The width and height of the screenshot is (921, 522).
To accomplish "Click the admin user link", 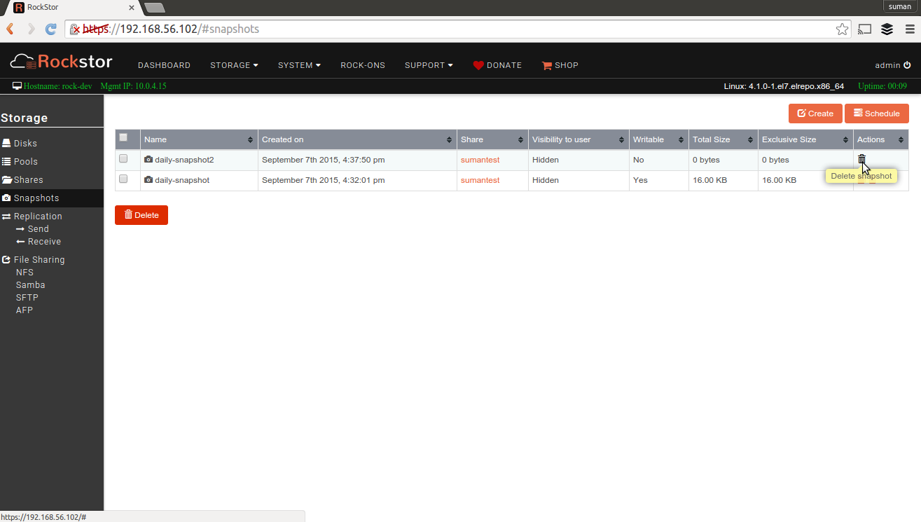I will [x=887, y=65].
